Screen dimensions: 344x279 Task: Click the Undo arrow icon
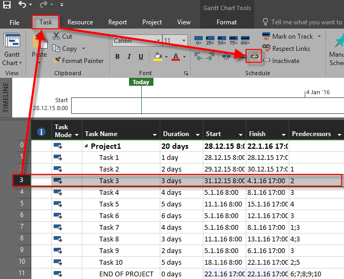coord(22,5)
